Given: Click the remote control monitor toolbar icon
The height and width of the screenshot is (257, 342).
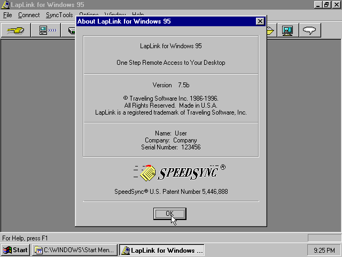Looking at the screenshot, I should coord(287,30).
